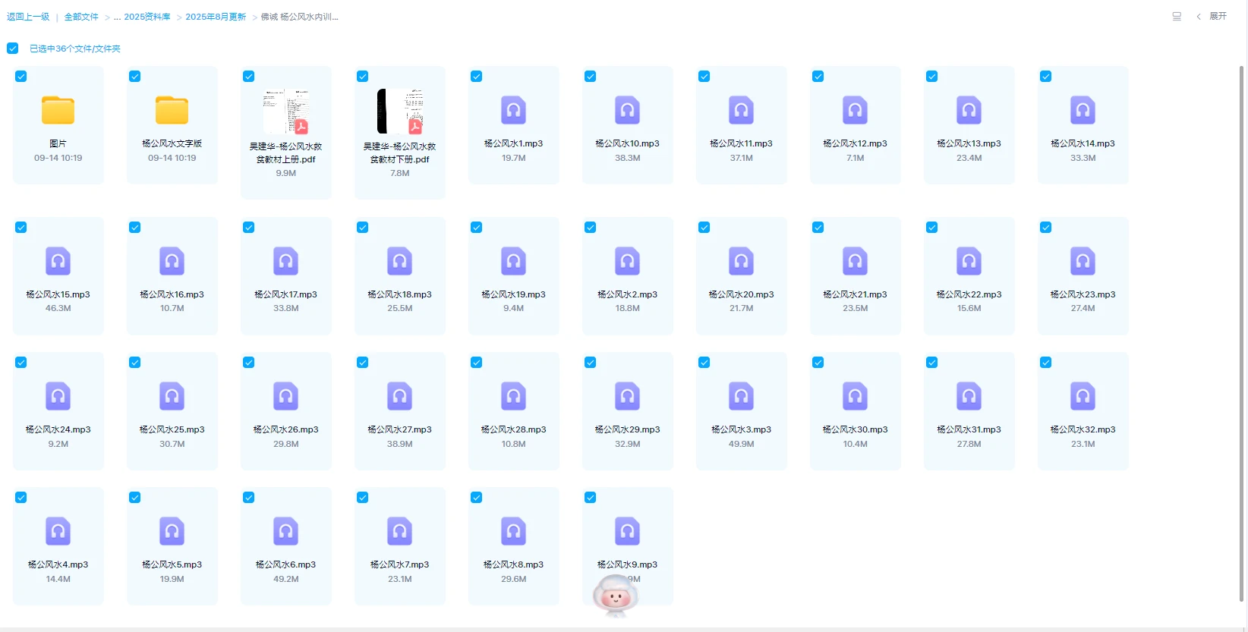
Task: Click 返回上一级 to go back
Action: (x=28, y=17)
